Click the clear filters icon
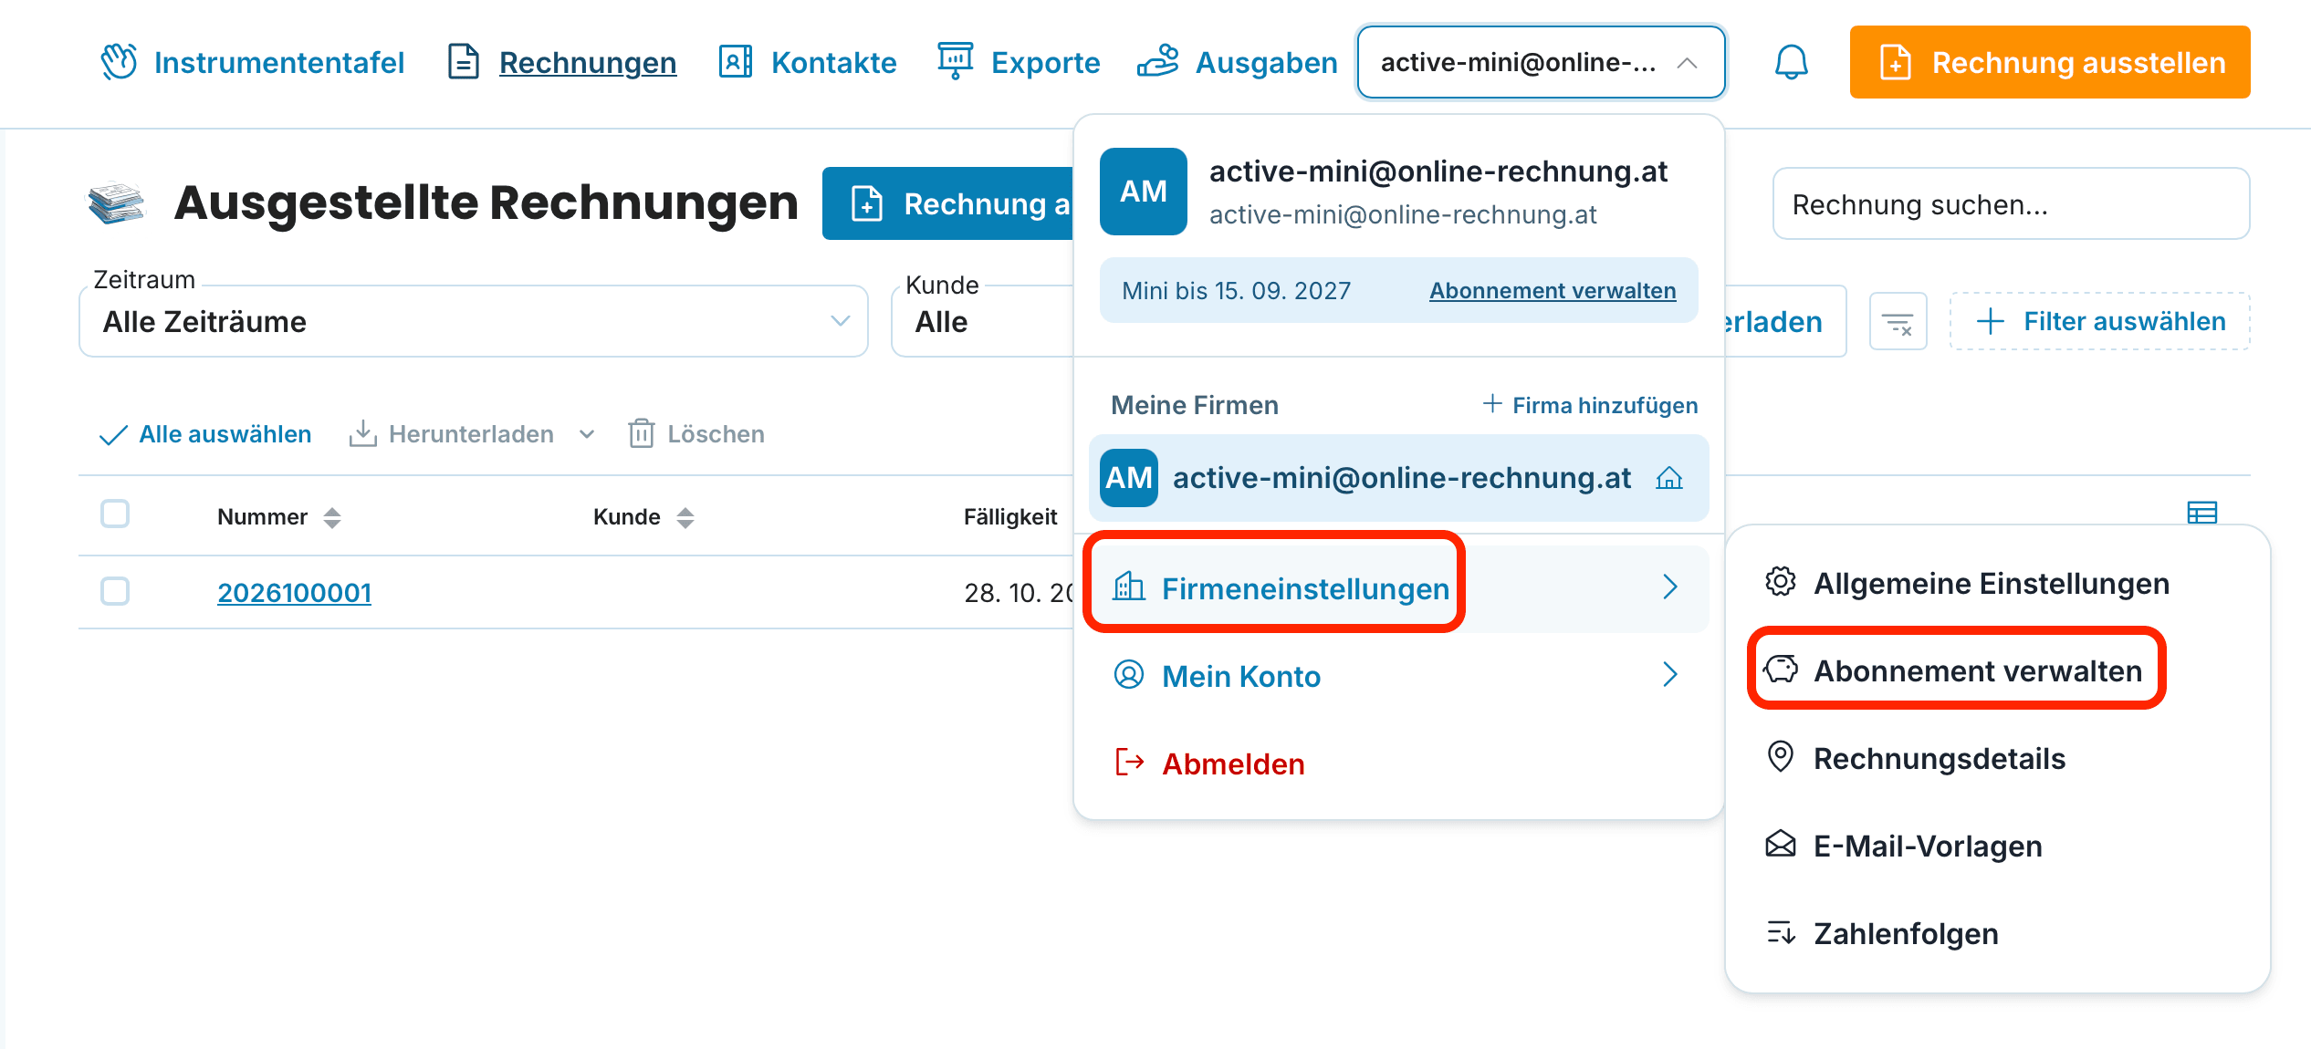This screenshot has width=2311, height=1049. coord(1898,321)
